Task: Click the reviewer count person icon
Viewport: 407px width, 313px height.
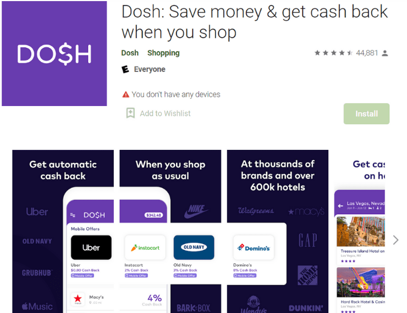Action: click(385, 53)
